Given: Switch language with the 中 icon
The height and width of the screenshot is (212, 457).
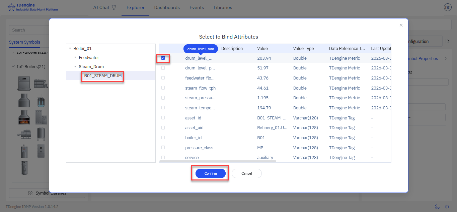Looking at the screenshot, I should pos(447,207).
